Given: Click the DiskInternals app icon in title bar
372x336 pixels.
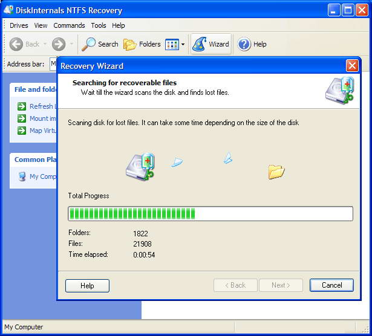Looking at the screenshot, I should [x=8, y=10].
